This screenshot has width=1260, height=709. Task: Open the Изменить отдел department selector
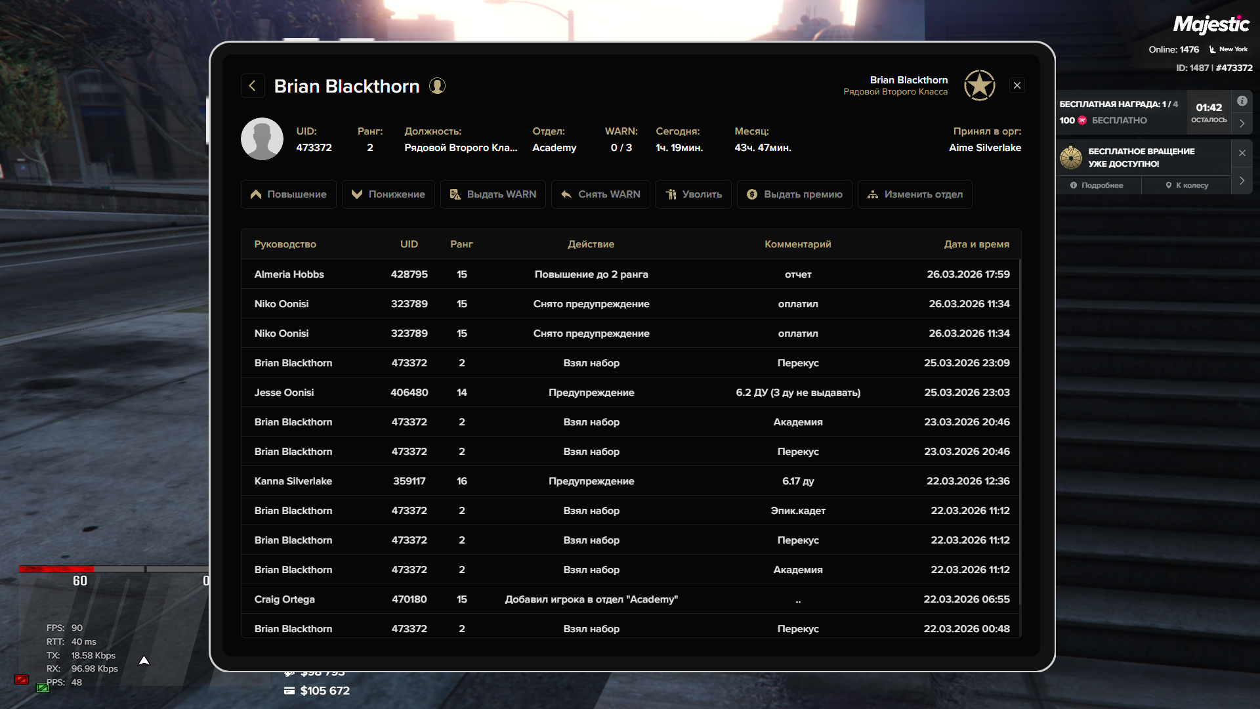[915, 194]
